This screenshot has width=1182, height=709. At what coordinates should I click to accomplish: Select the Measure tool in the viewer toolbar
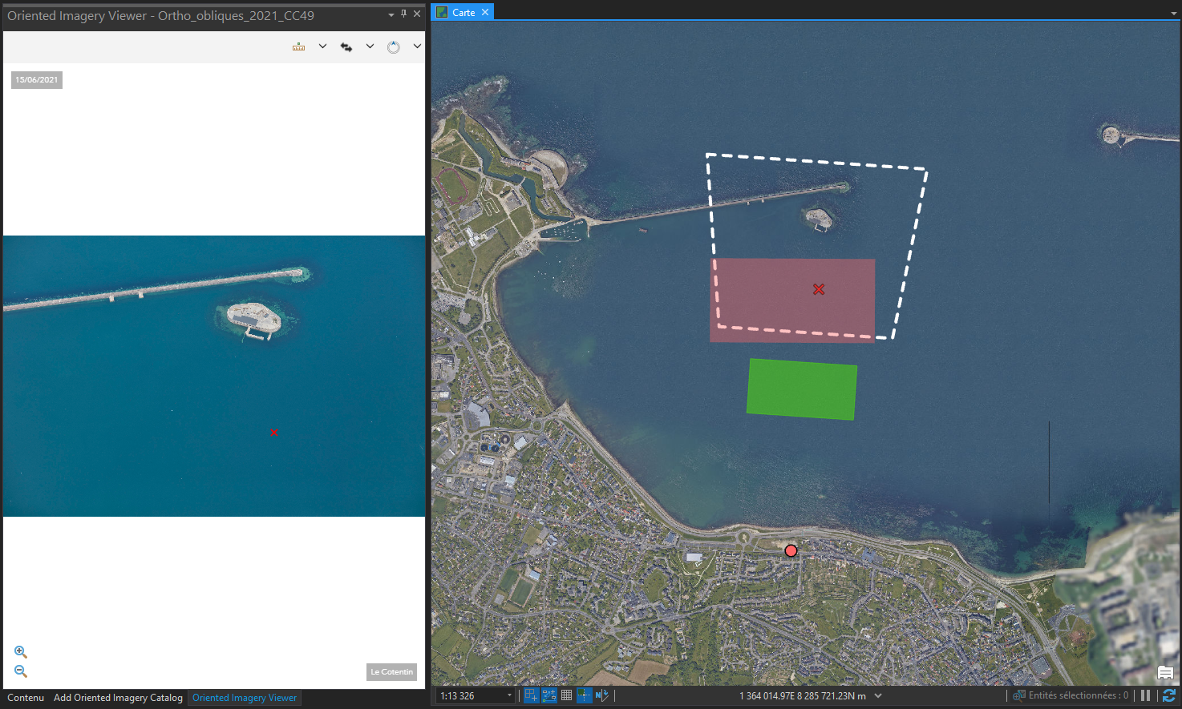click(298, 46)
